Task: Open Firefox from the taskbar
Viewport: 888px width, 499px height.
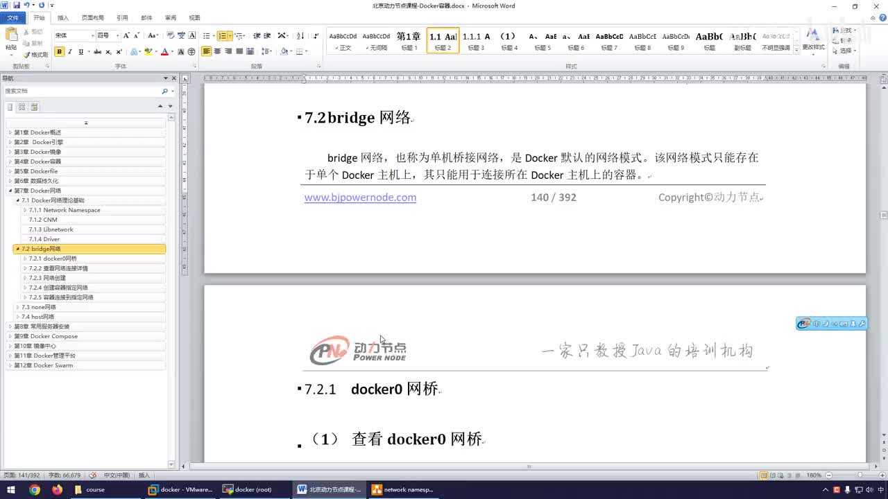Action: (57, 489)
